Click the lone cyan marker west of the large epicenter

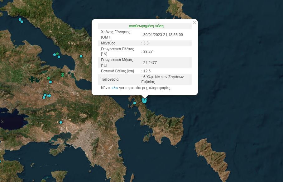pyautogui.click(x=135, y=103)
